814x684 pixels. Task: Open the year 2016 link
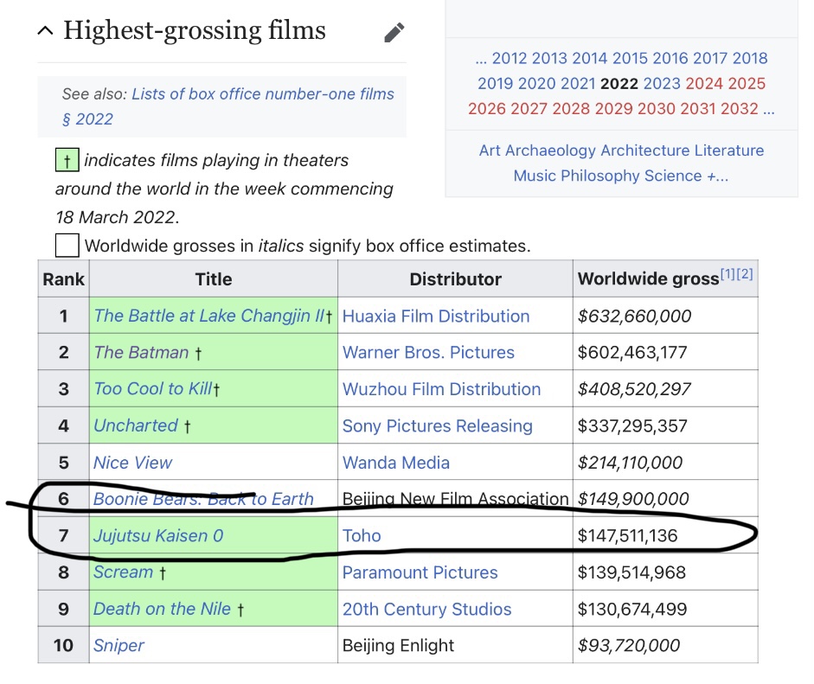click(x=670, y=58)
